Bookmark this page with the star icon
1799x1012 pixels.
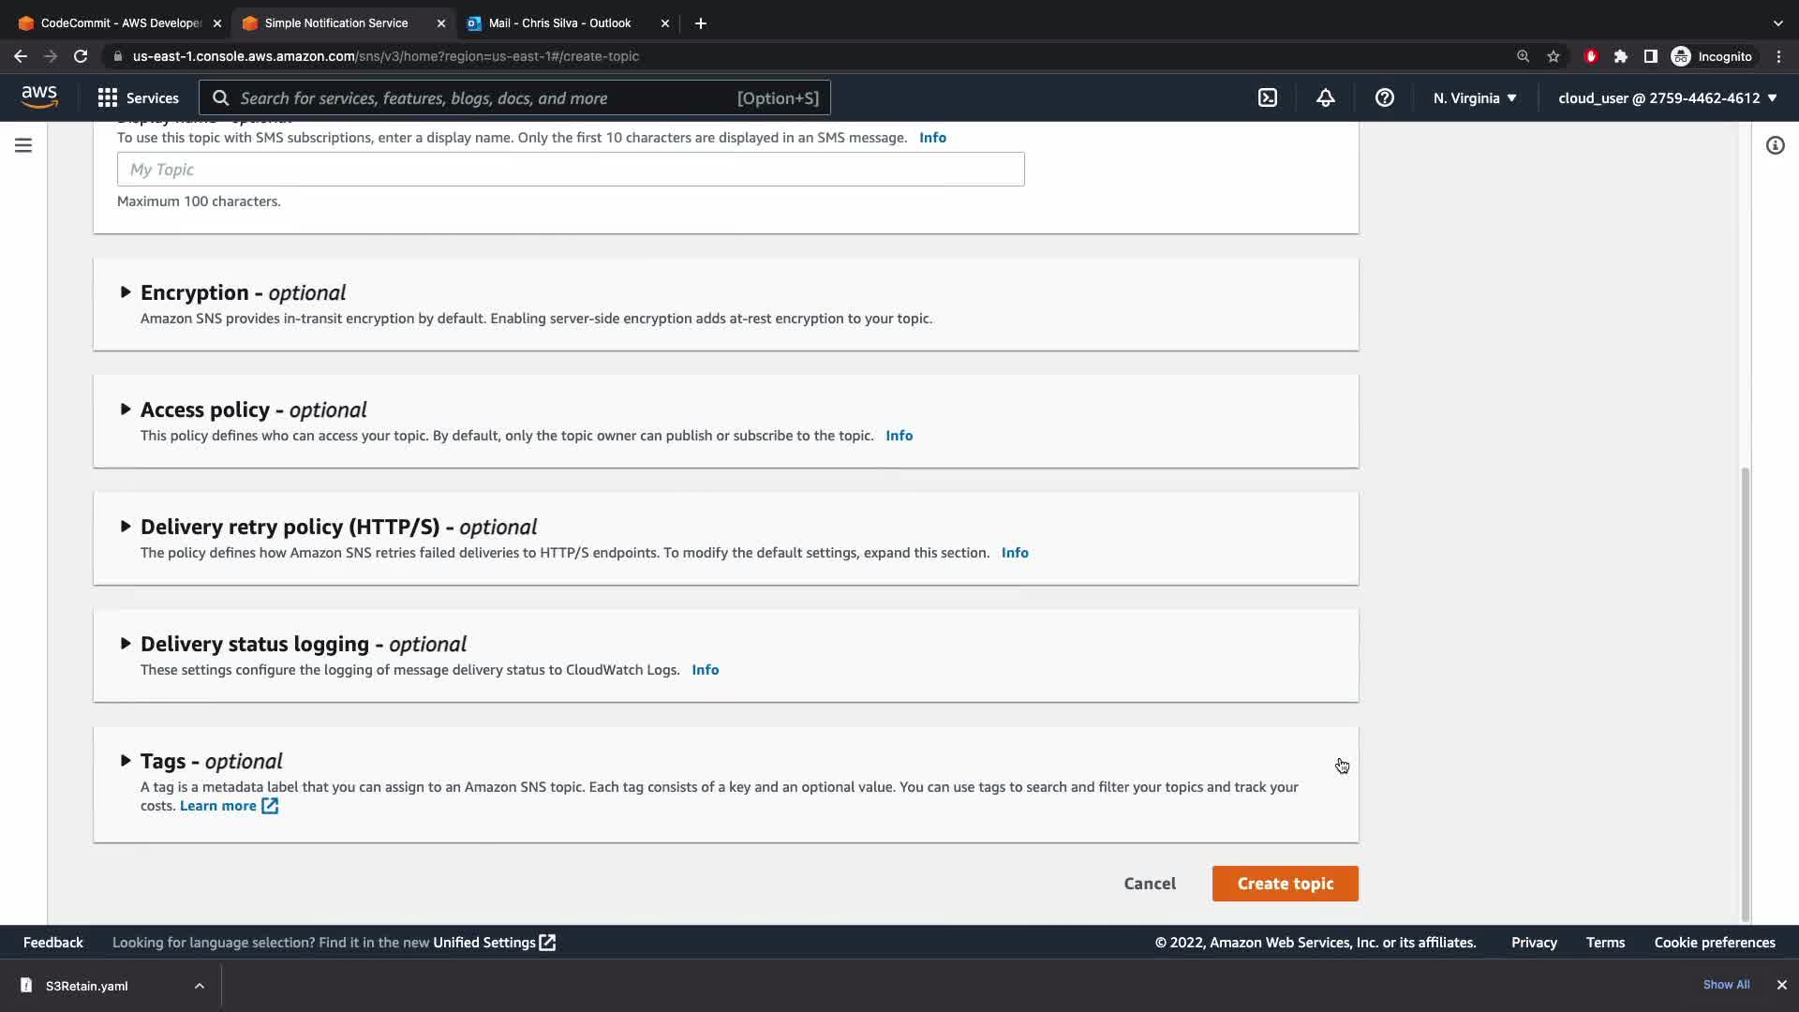pyautogui.click(x=1554, y=56)
